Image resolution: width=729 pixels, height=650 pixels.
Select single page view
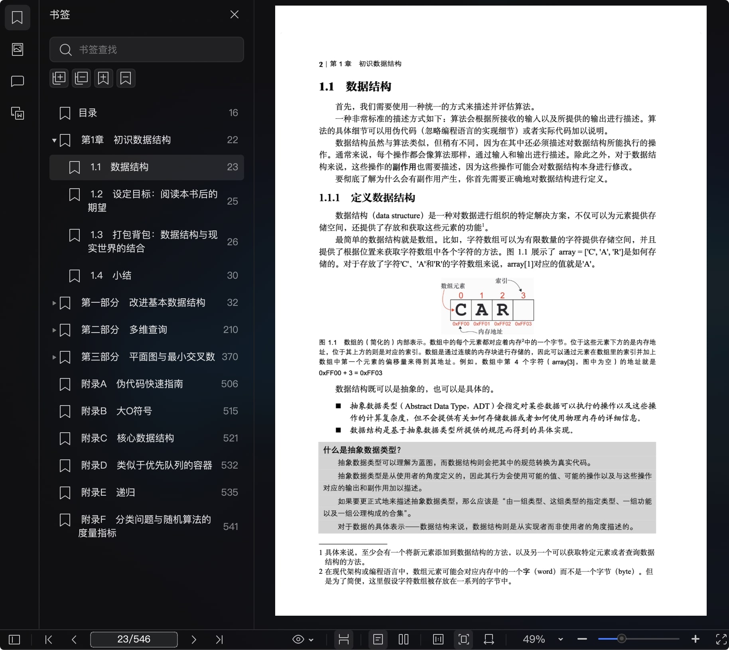click(378, 640)
